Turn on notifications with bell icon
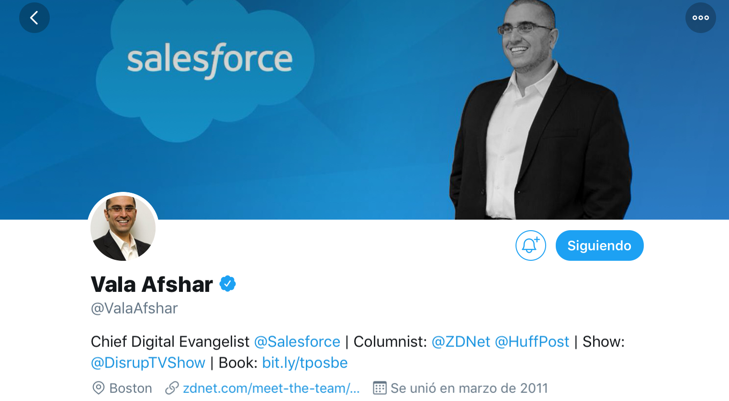Screen dimensions: 729x401 (x=530, y=245)
